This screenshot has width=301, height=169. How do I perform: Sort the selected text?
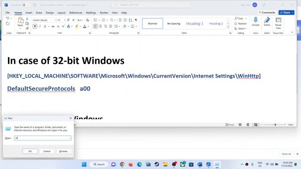[131, 20]
